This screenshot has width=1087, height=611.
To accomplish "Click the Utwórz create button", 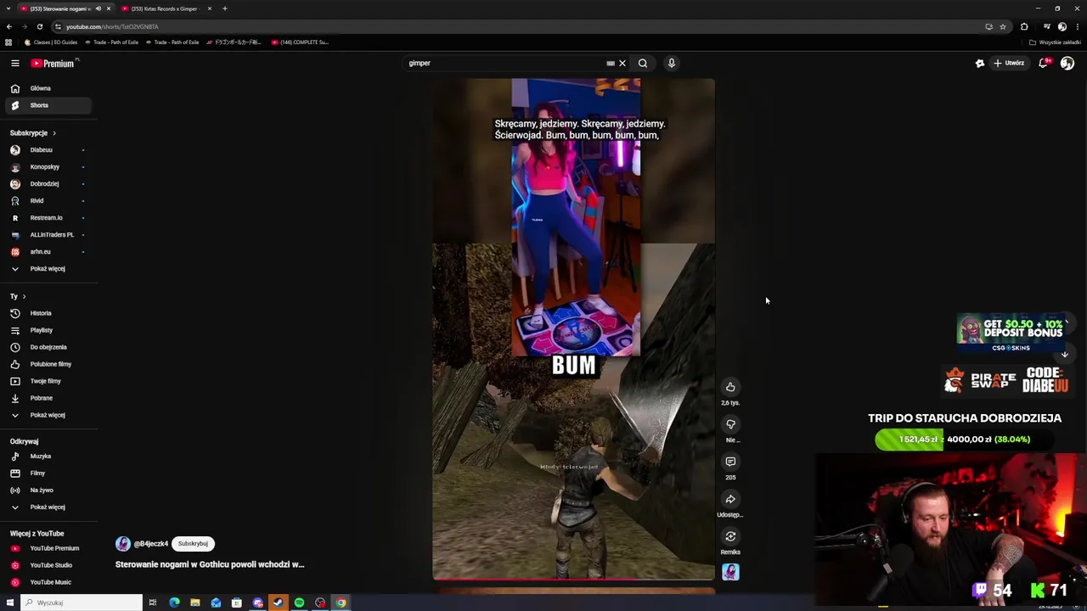I will click(1009, 63).
